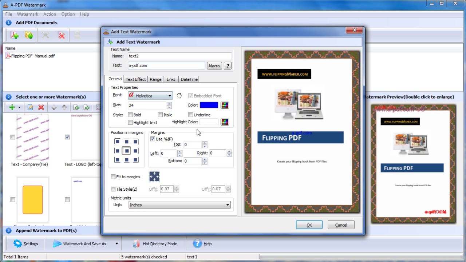This screenshot has height=262, width=466.
Task: Increase Left margin with up spinner
Action: click(x=179, y=152)
